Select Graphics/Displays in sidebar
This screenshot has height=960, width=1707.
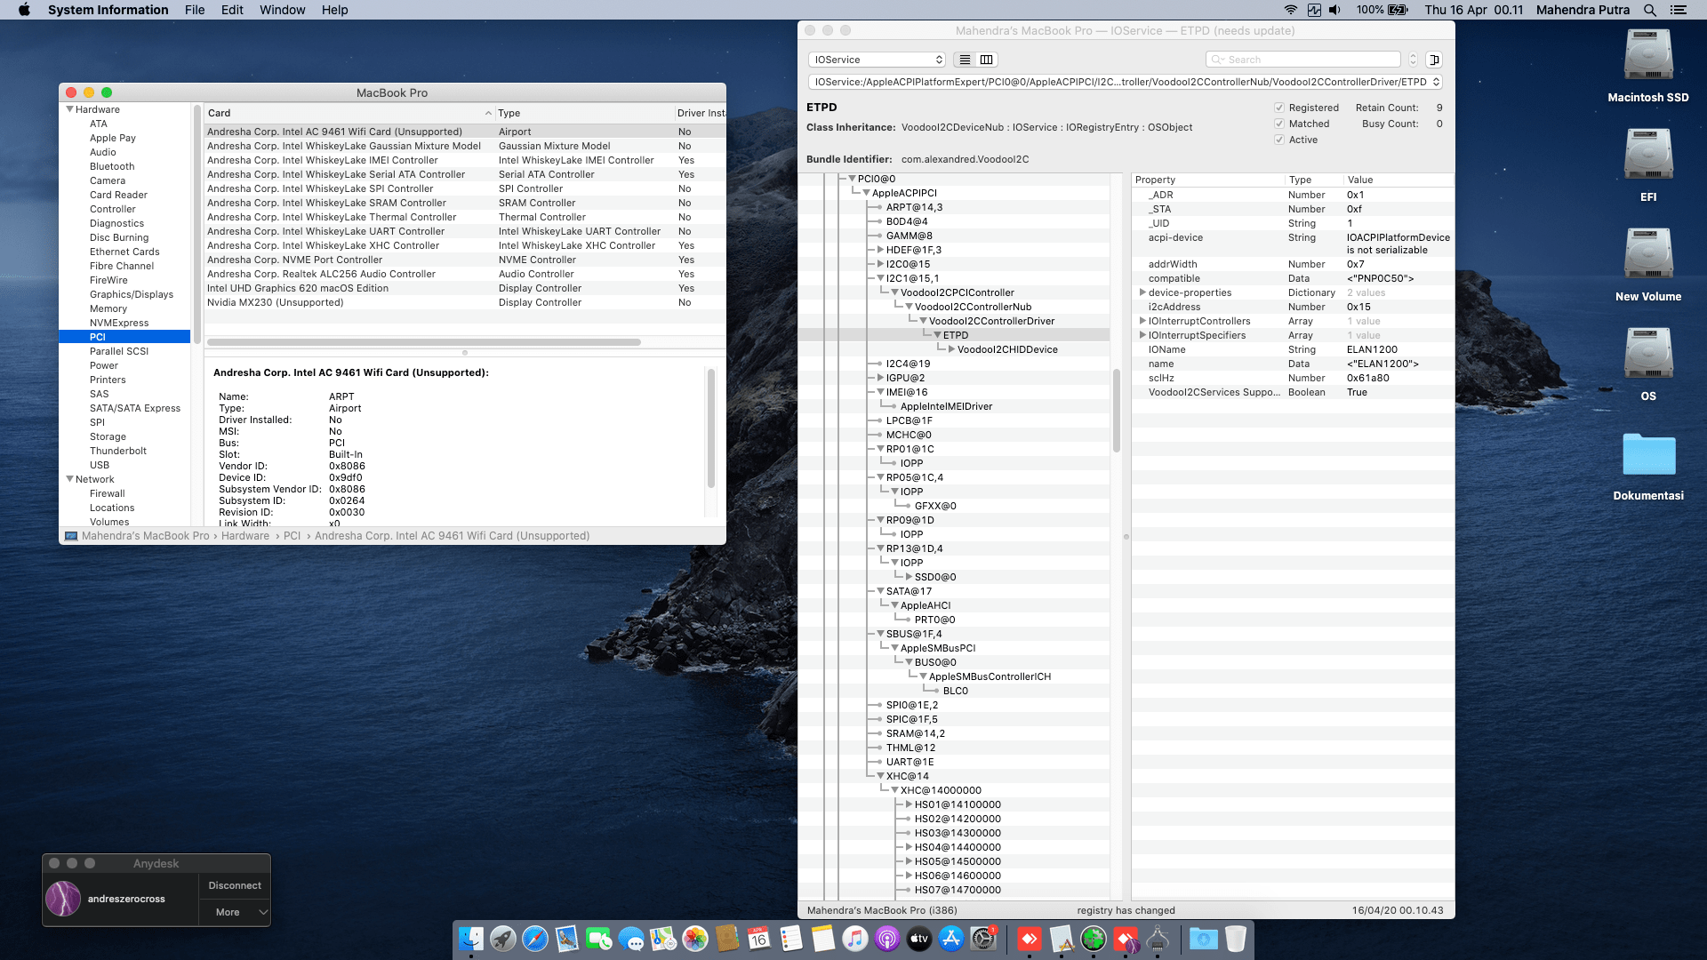132,294
